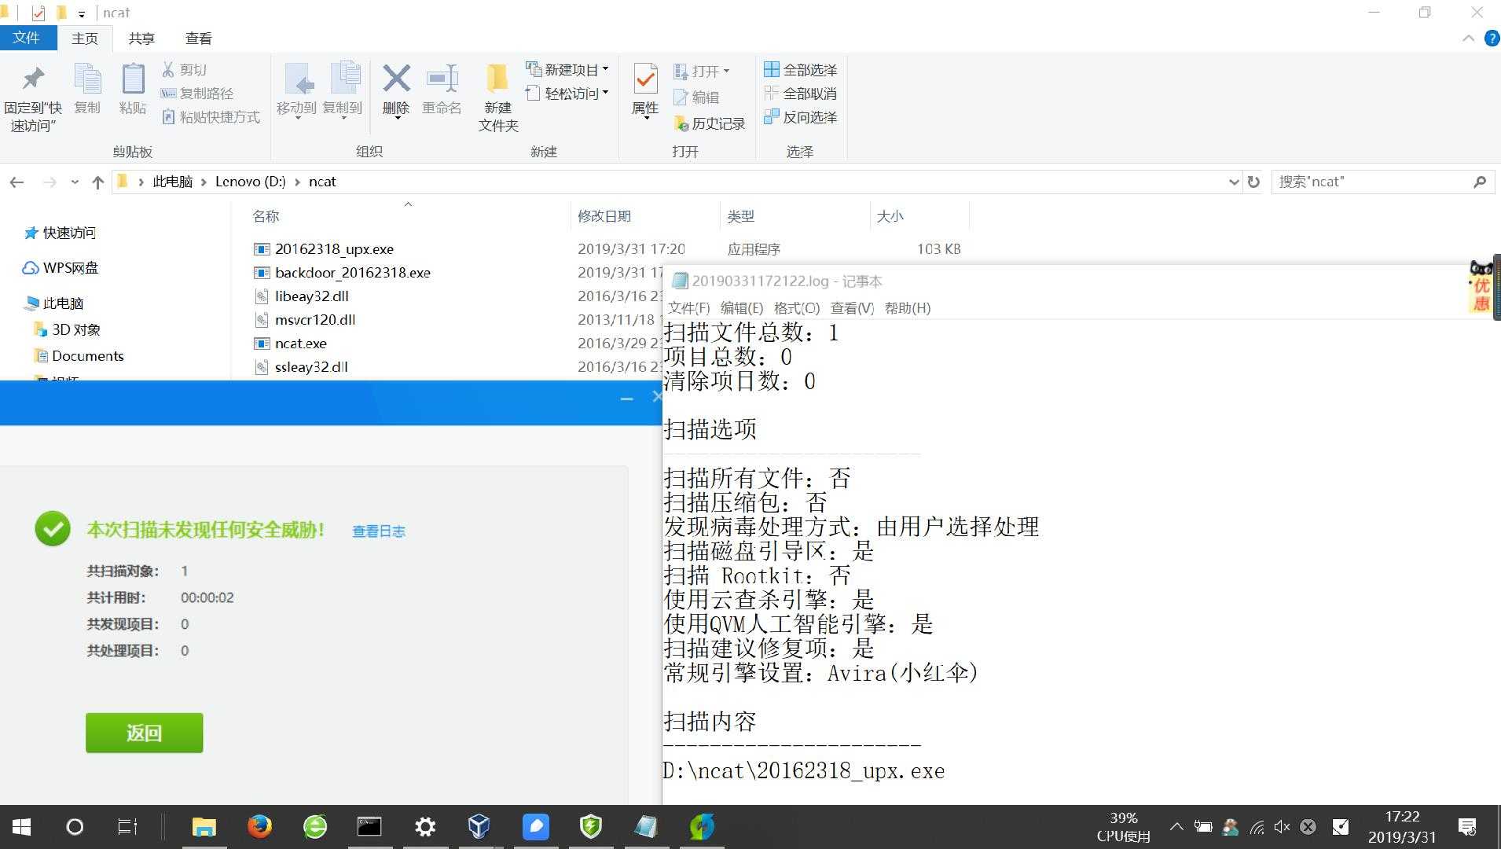Screen dimensions: 1501x849
Task: Click the Pin to Quick access icon
Action: (33, 79)
